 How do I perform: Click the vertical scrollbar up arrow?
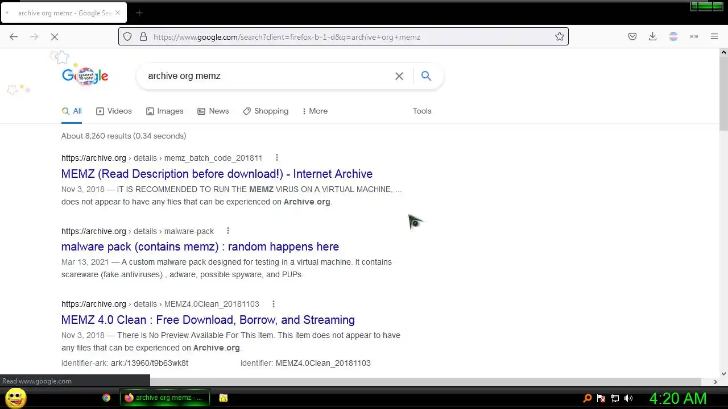(x=723, y=52)
